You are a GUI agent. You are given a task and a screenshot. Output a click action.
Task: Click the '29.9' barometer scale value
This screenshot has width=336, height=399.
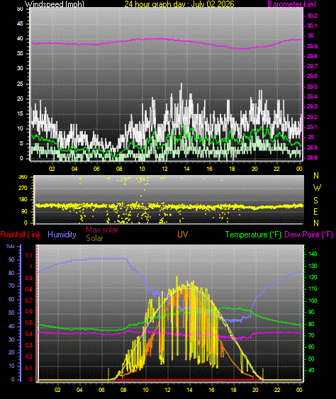312,46
